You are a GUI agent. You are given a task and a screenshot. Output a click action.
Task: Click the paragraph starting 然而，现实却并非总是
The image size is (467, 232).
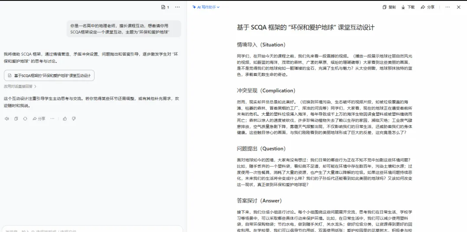pyautogui.click(x=324, y=117)
